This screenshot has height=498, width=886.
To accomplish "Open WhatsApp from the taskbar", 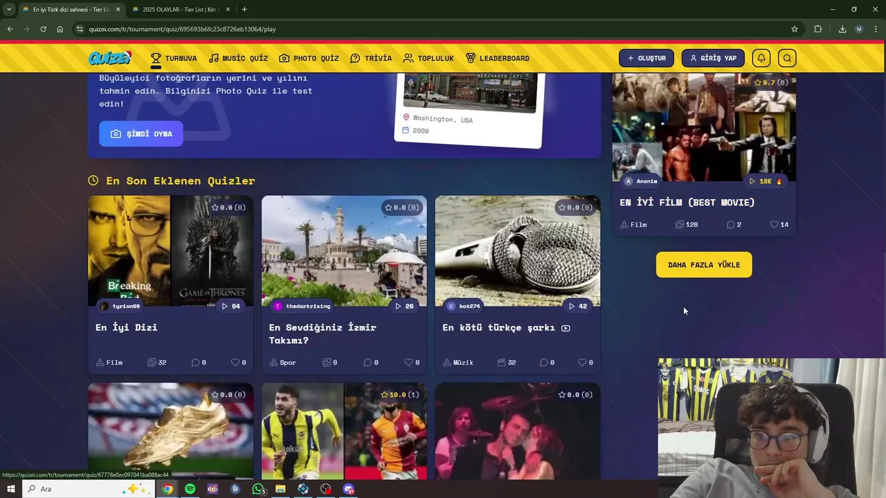I will [258, 489].
